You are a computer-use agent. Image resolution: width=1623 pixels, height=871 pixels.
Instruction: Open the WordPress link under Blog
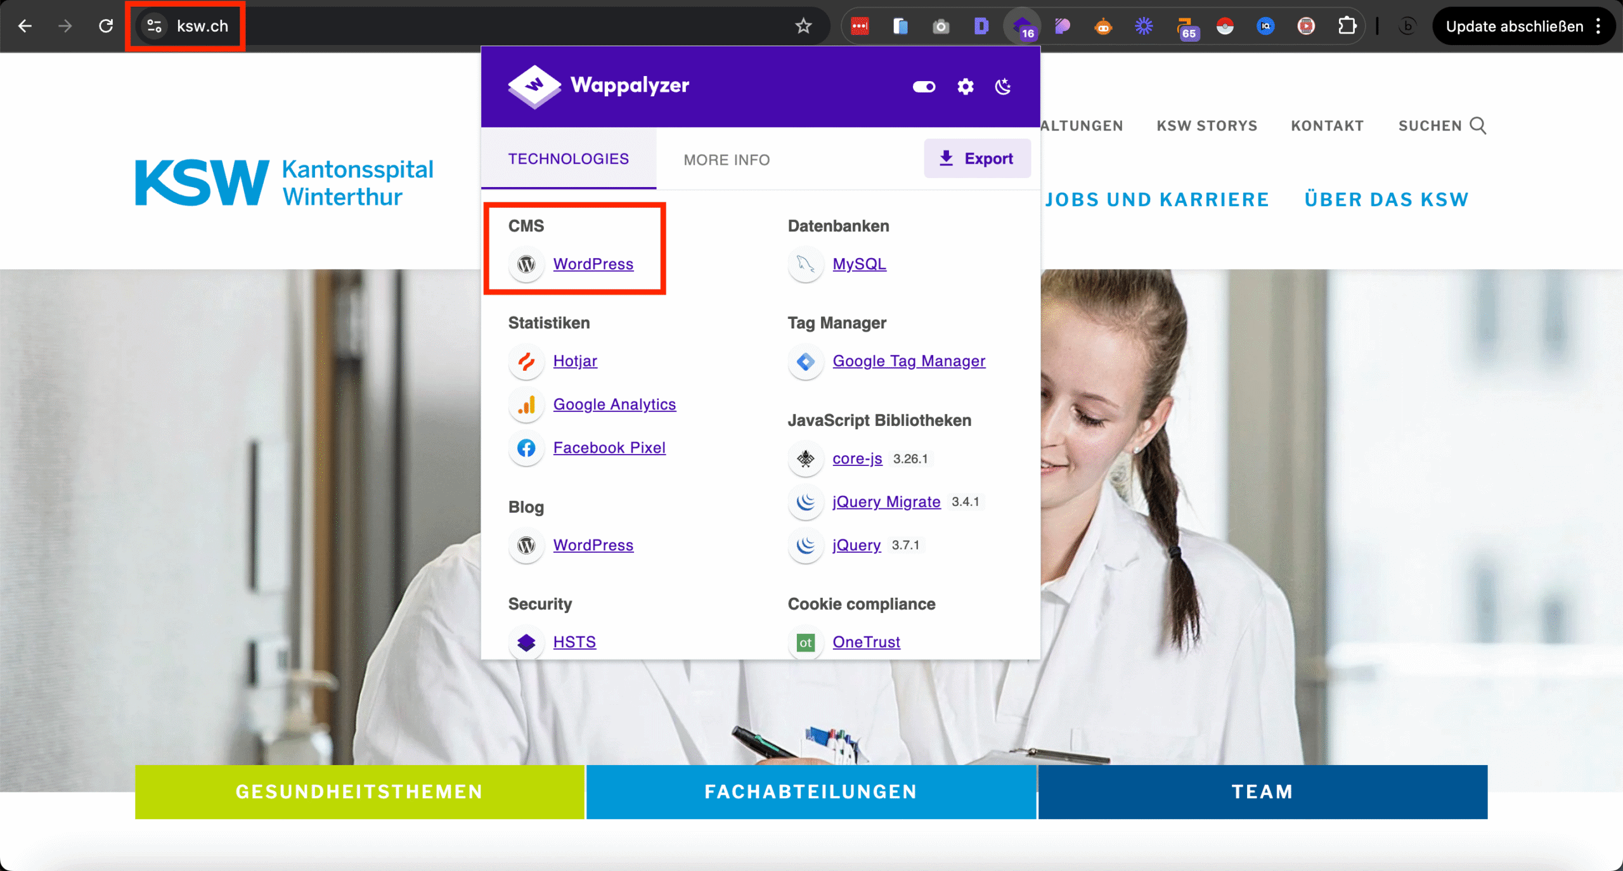pos(593,545)
